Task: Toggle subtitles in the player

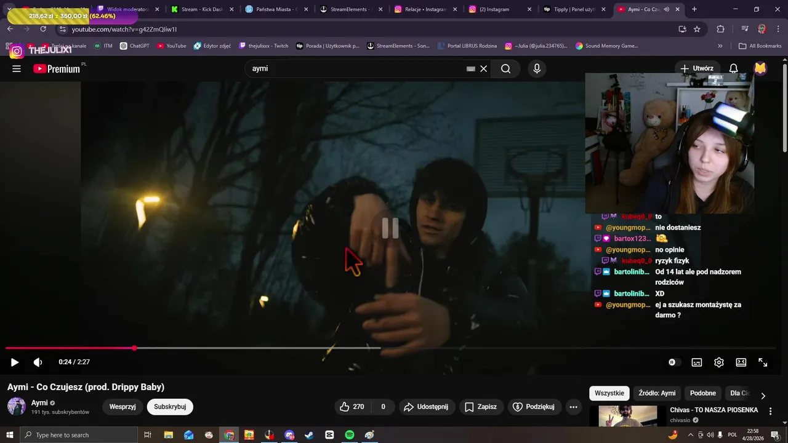Action: click(697, 362)
